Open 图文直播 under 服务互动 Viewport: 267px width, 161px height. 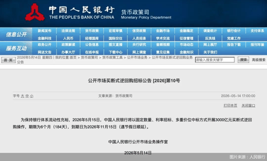click(115, 45)
